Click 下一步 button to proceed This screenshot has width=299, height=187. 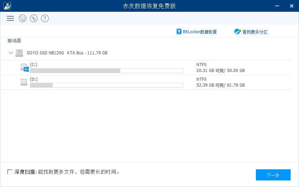tap(273, 175)
